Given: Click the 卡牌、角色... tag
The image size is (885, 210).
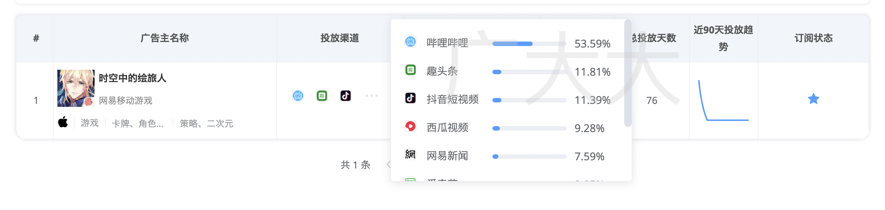Looking at the screenshot, I should click(x=137, y=123).
